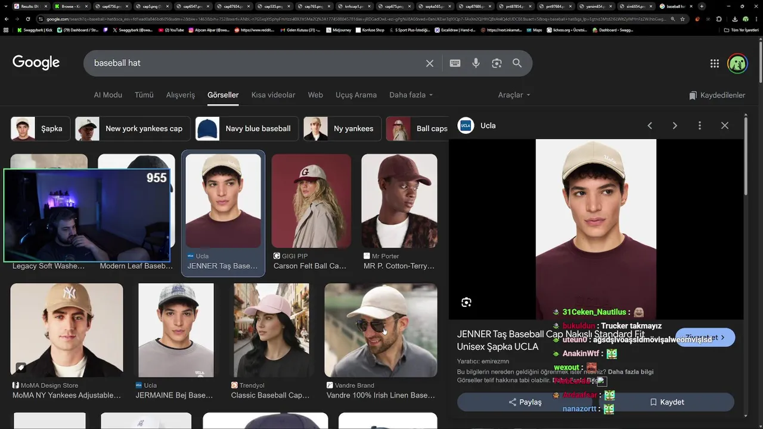Viewport: 763px width, 429px height.
Task: Bookmark this page with the star icon
Action: click(x=683, y=19)
